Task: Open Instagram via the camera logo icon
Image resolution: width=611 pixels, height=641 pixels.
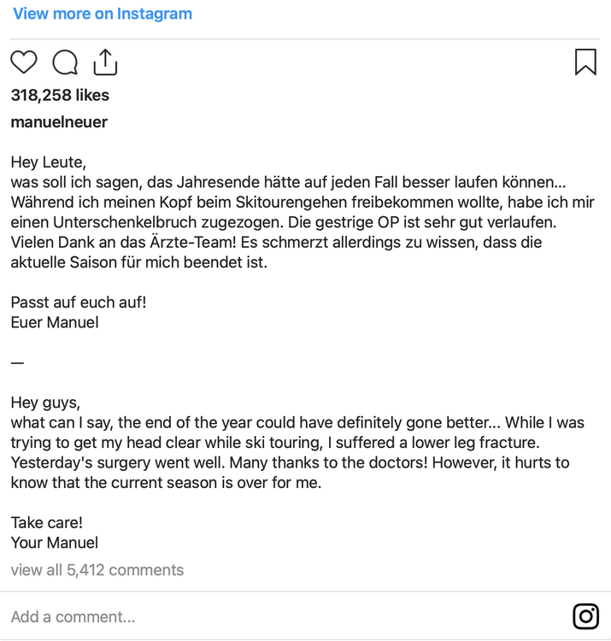Action: (585, 616)
